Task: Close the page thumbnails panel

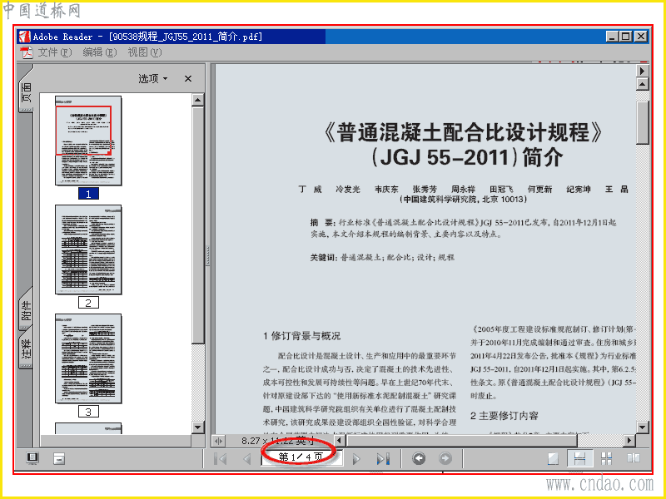Action: click(188, 78)
